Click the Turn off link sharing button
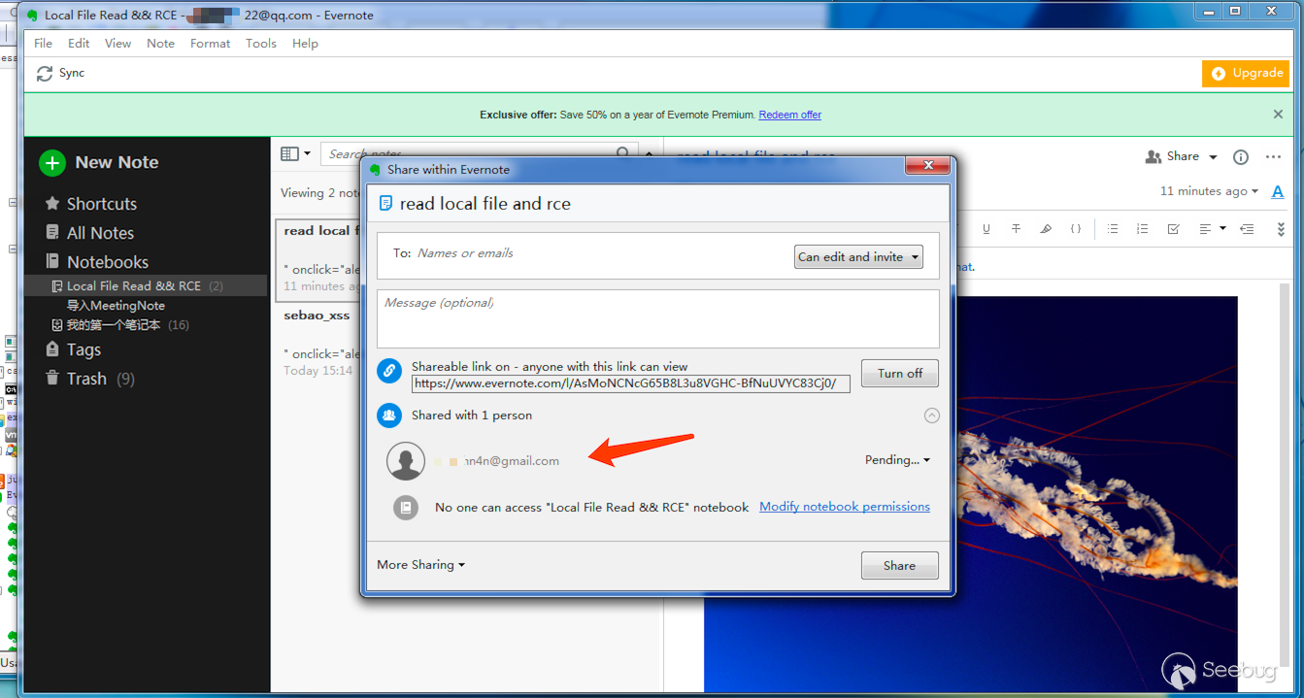Image resolution: width=1304 pixels, height=698 pixels. [900, 374]
